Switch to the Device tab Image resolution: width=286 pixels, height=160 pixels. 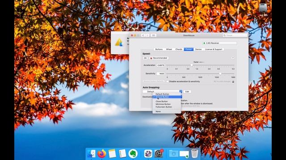click(198, 49)
